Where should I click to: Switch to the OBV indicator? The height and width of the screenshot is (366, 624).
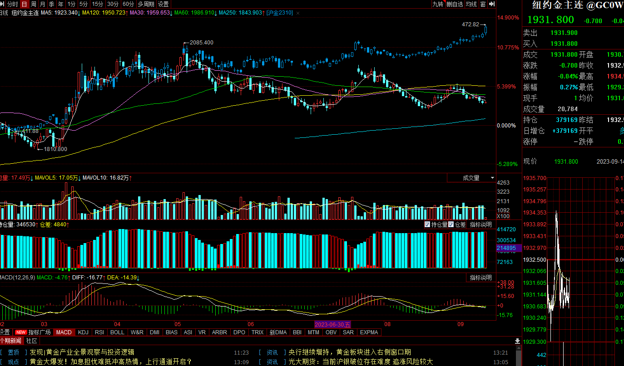(x=331, y=332)
